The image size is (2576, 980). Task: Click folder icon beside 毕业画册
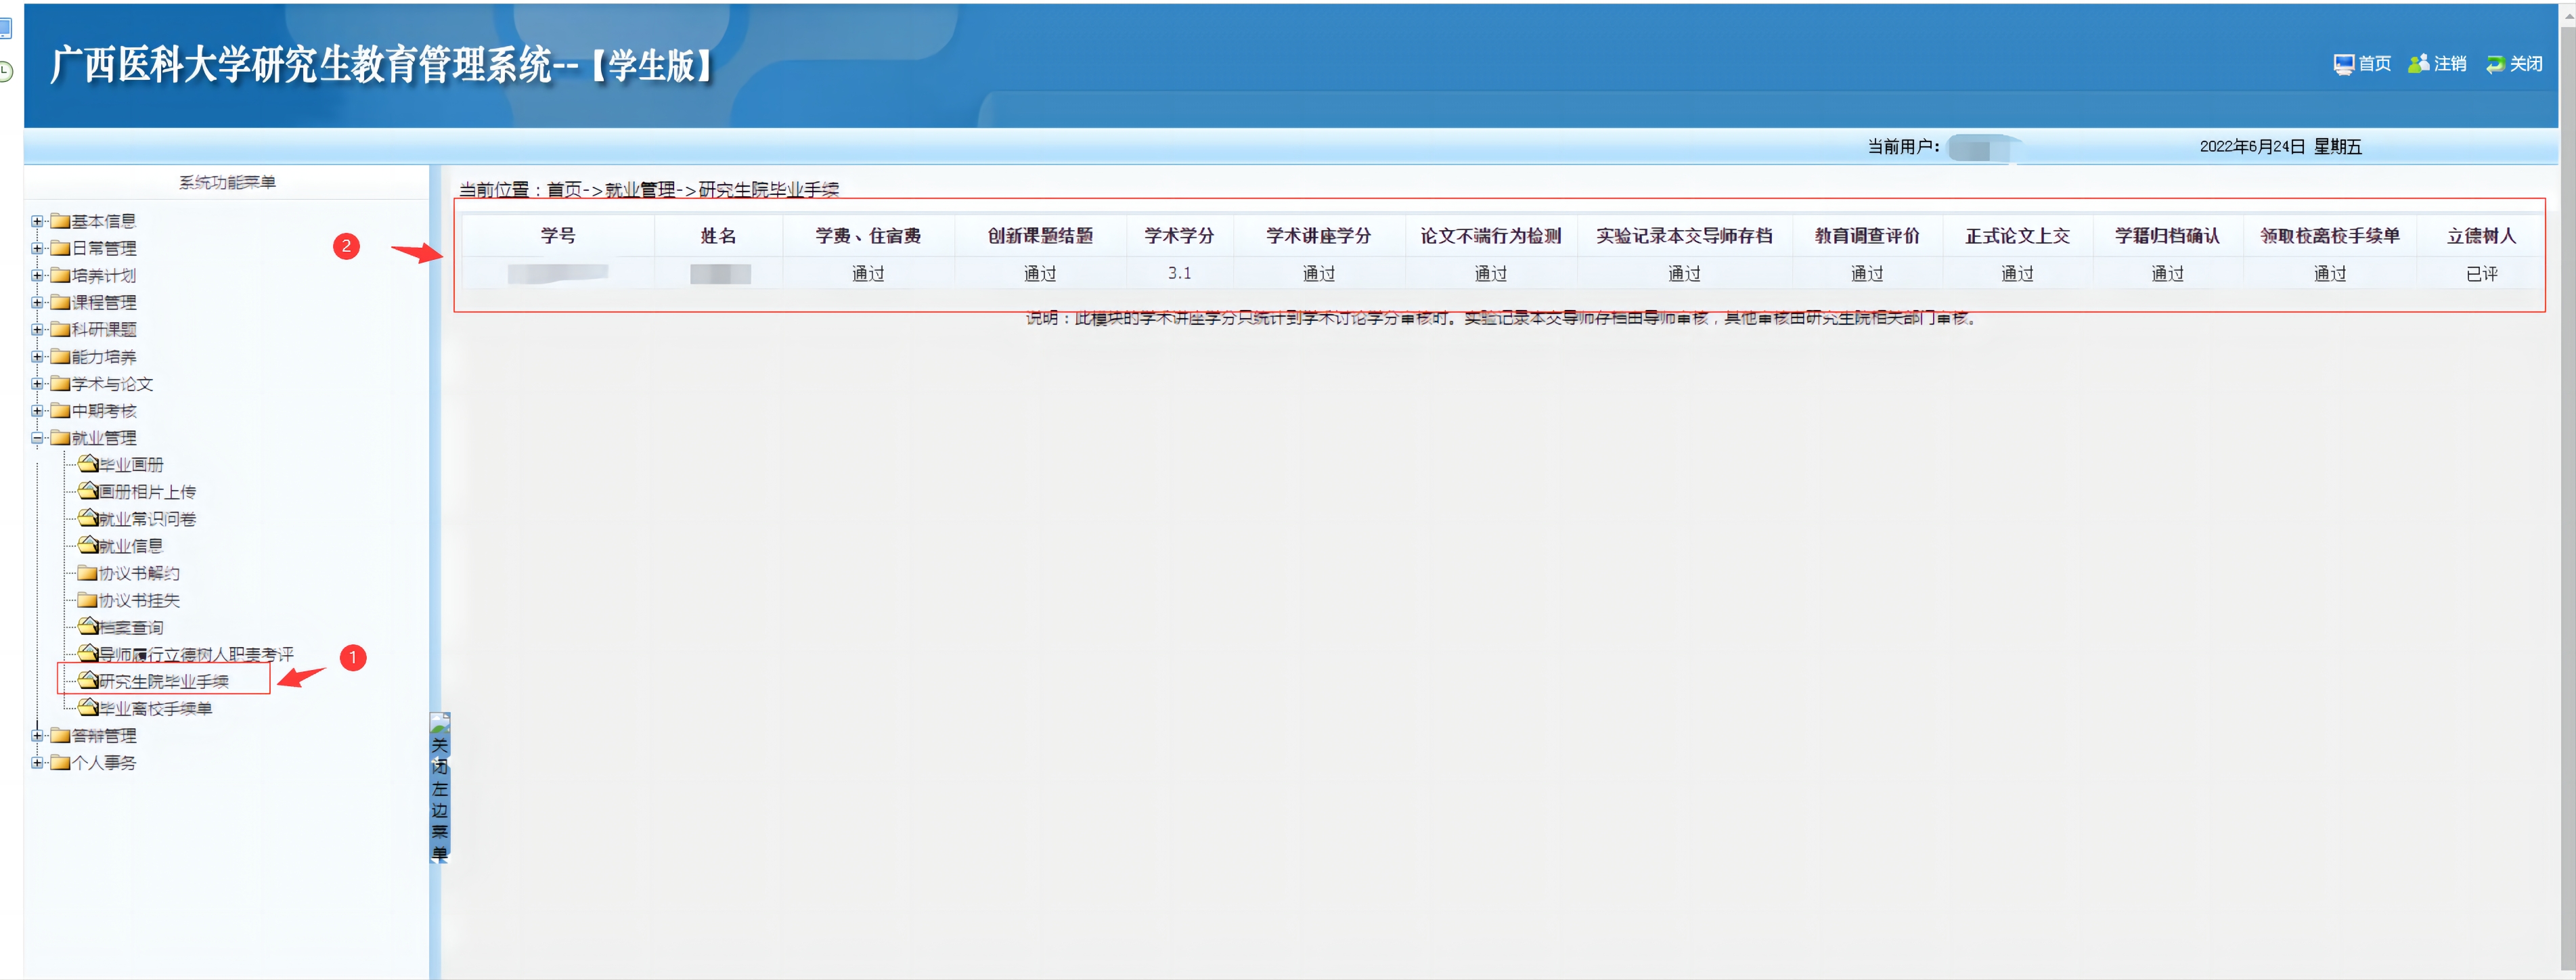point(88,464)
